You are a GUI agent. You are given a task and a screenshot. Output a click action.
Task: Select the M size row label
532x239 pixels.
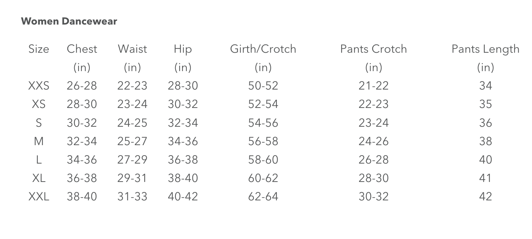pos(39,141)
